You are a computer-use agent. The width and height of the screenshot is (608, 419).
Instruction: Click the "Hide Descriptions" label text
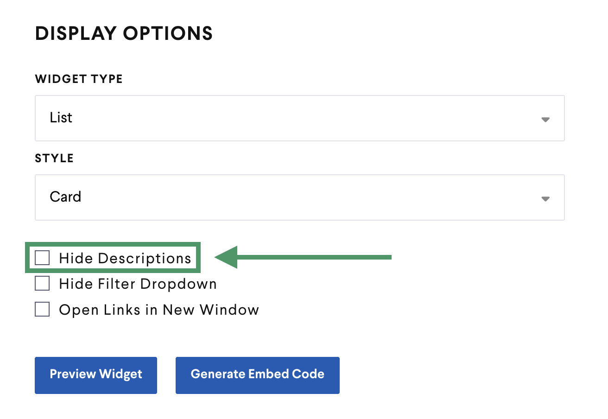click(125, 258)
